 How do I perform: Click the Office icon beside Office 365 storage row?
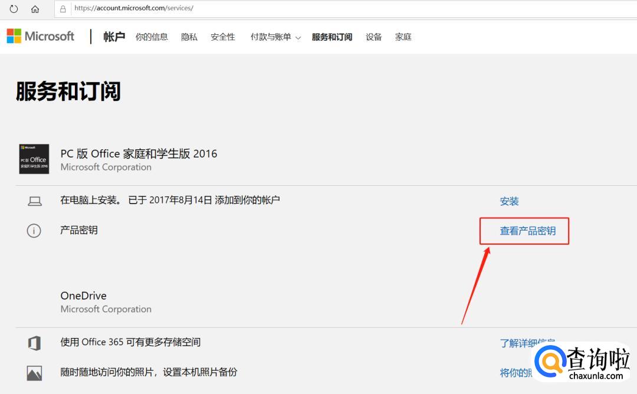(x=35, y=343)
